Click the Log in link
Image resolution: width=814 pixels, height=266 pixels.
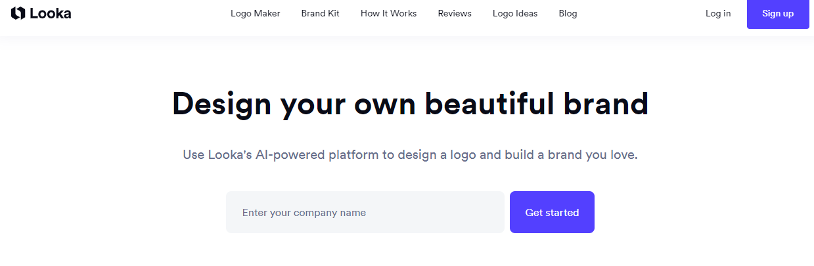[x=718, y=14]
